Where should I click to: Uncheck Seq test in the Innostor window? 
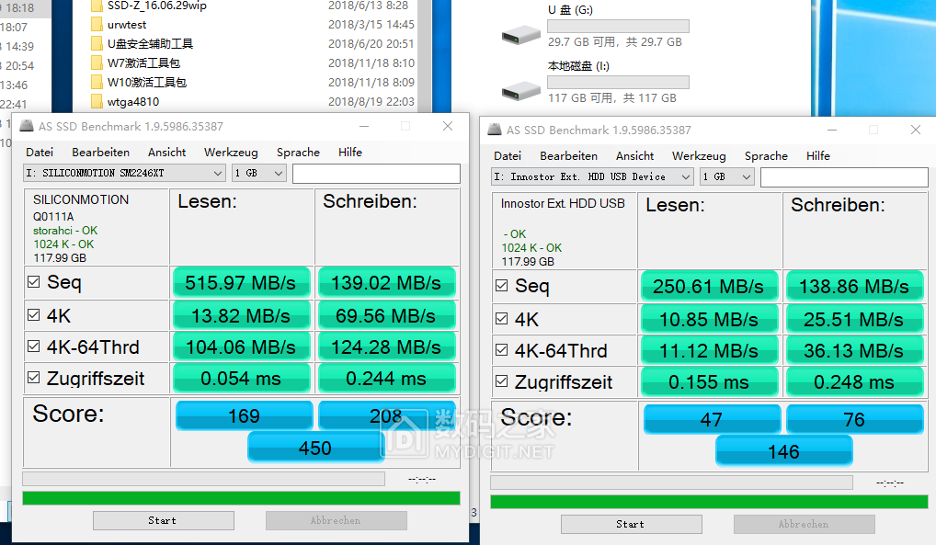coord(502,285)
